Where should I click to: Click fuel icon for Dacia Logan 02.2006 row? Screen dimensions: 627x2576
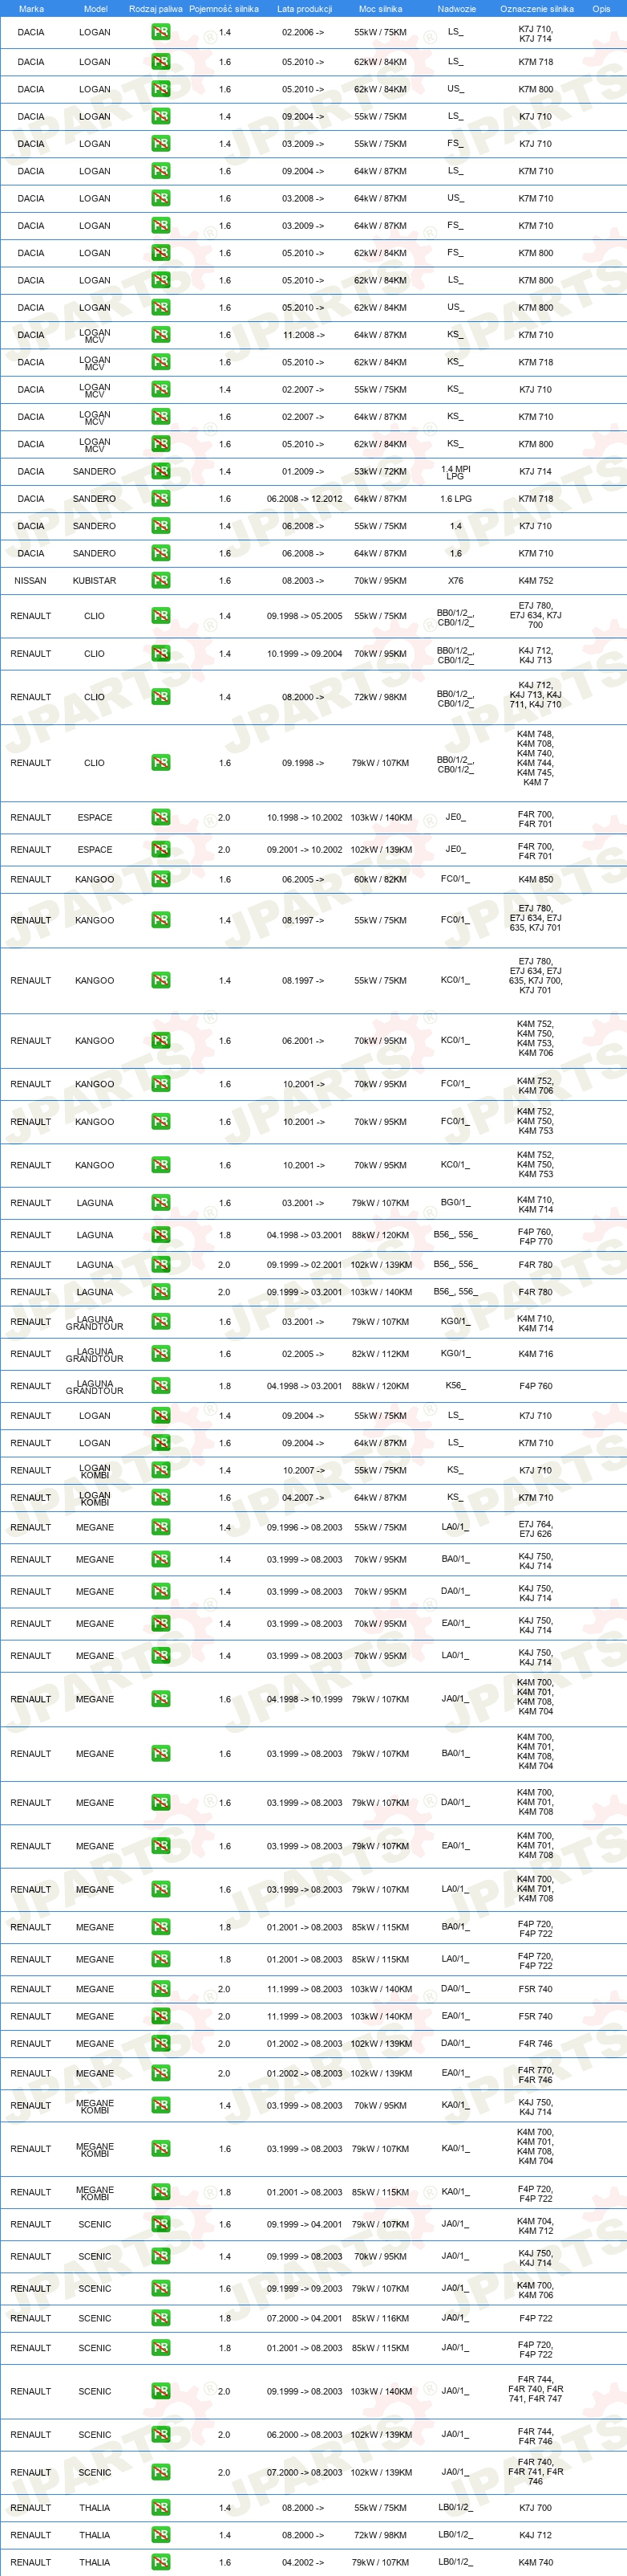tap(160, 32)
